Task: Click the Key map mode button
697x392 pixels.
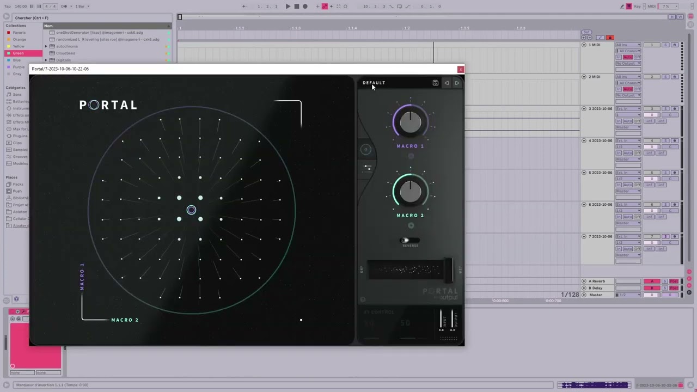Action: pos(638,7)
